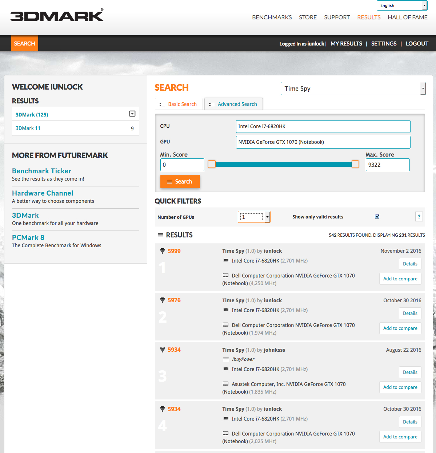Click the CPU icon in johnksss's result

(x=226, y=369)
